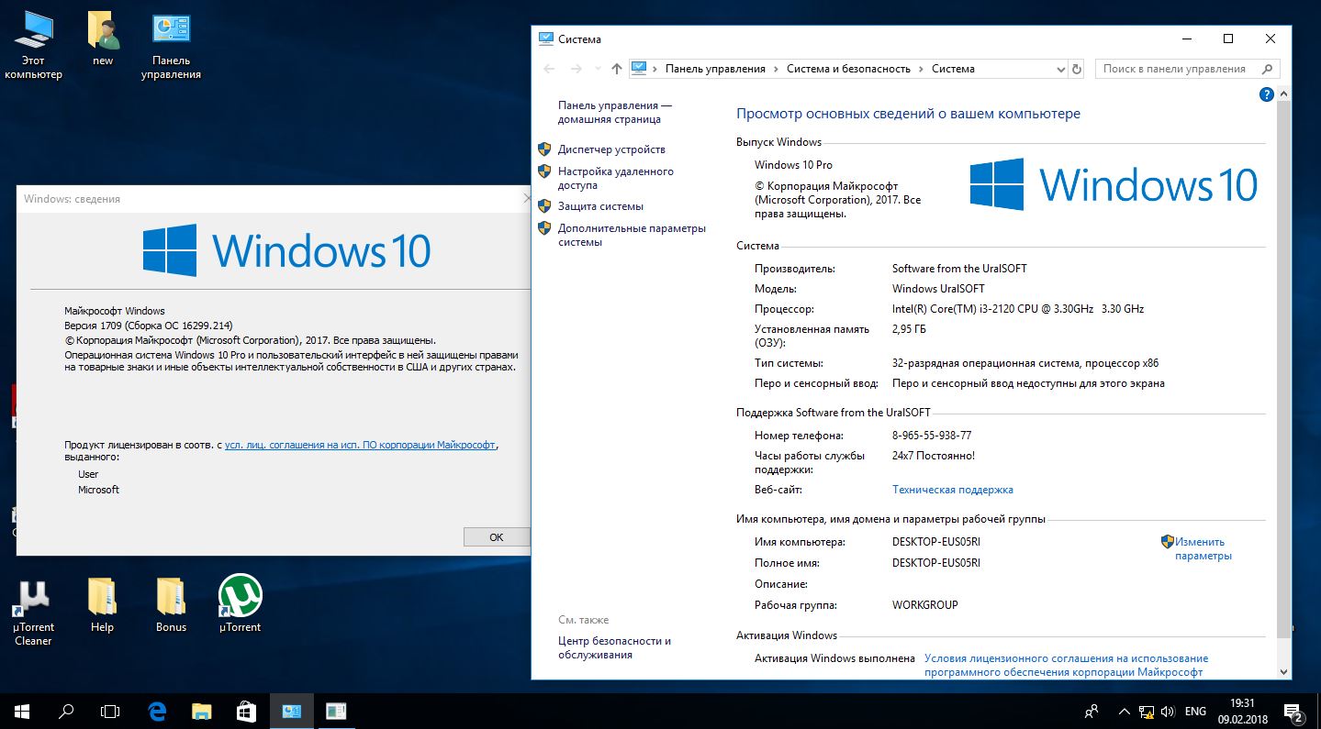Open Защита системы
Viewport: 1321px width, 729px height.
coord(600,206)
